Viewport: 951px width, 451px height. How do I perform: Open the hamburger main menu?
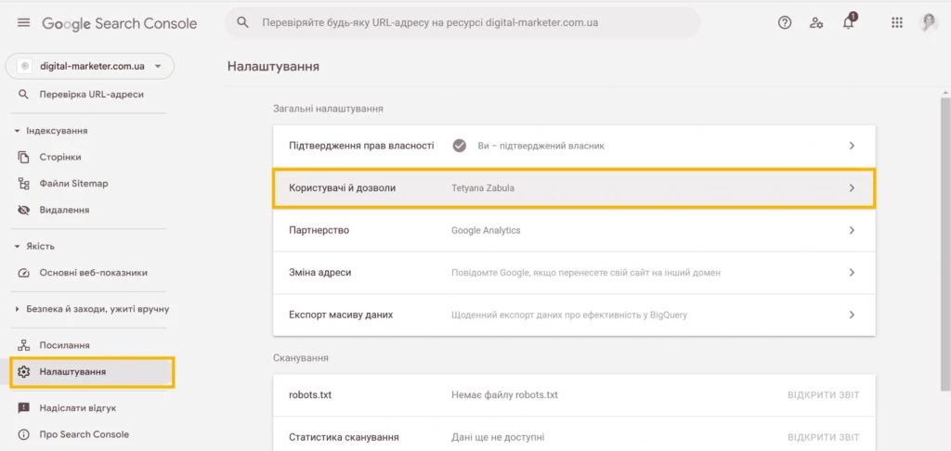pyautogui.click(x=23, y=23)
